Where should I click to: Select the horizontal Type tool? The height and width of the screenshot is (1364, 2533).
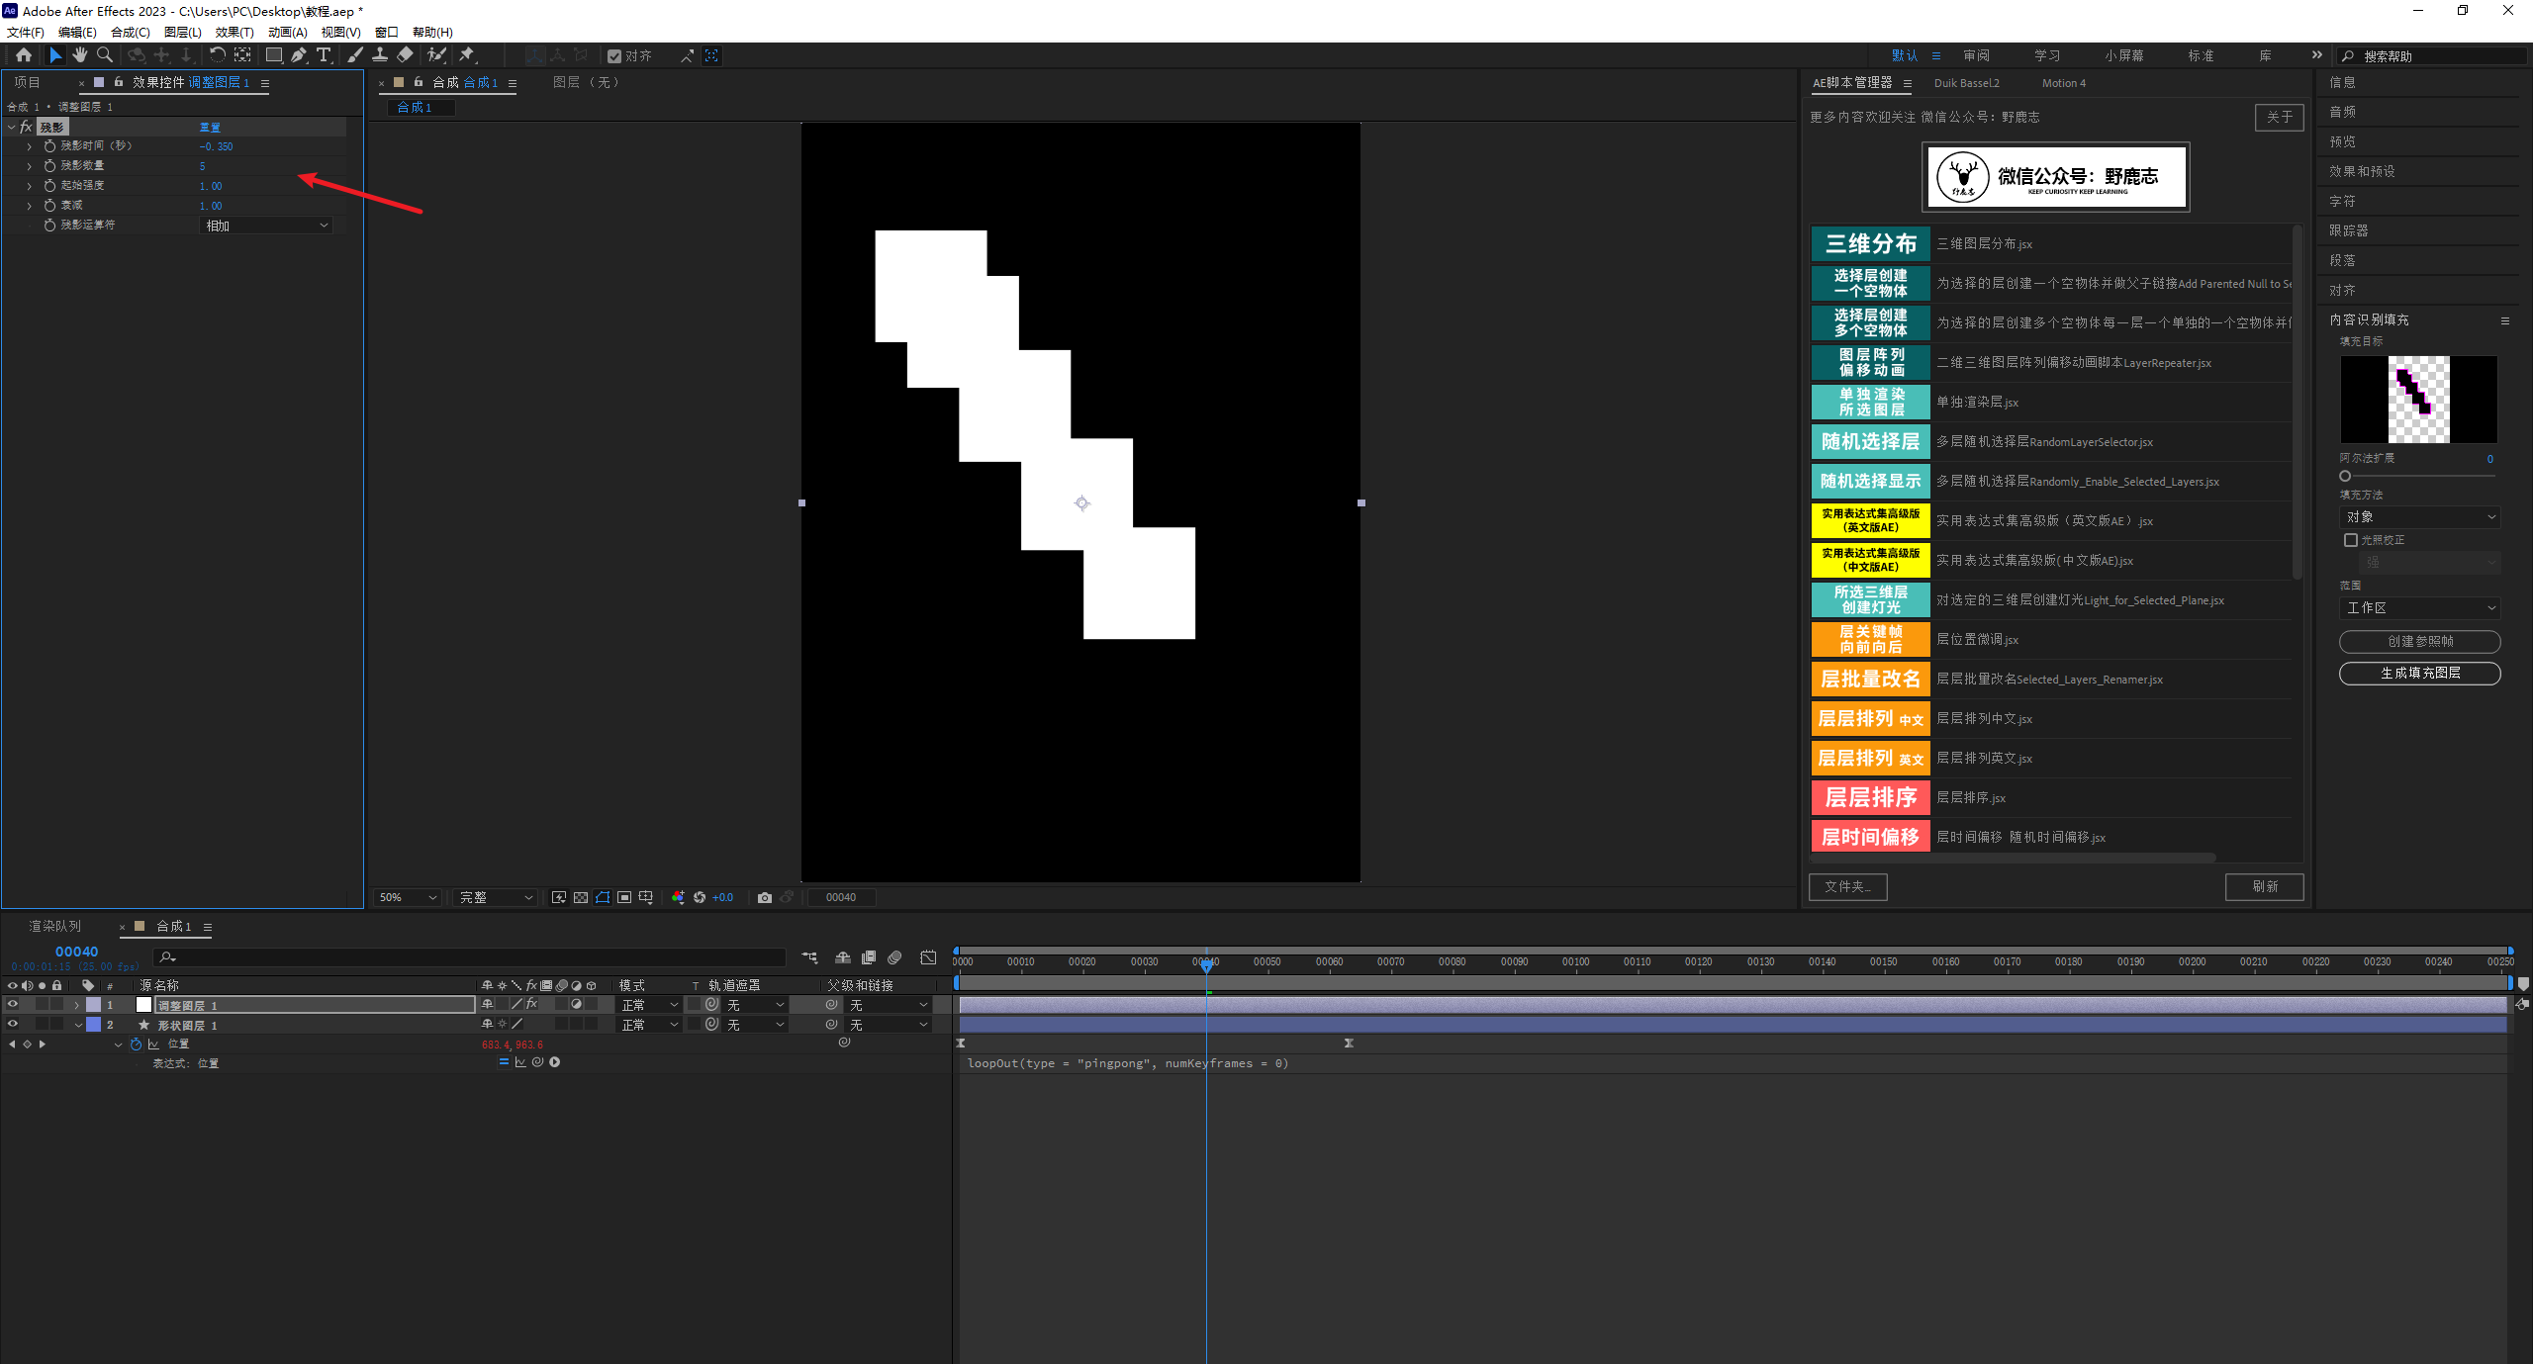(323, 55)
